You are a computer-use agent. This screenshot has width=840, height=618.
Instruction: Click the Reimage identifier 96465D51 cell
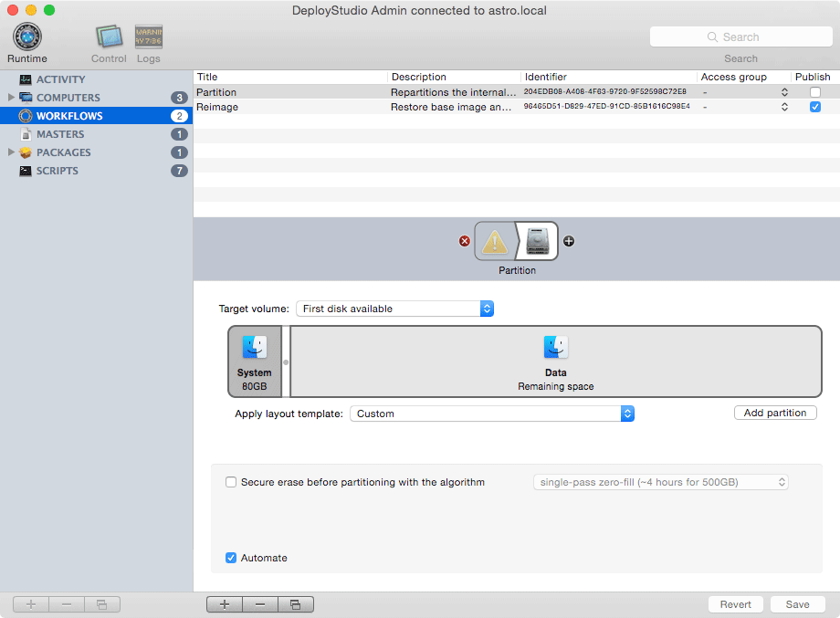coord(606,107)
